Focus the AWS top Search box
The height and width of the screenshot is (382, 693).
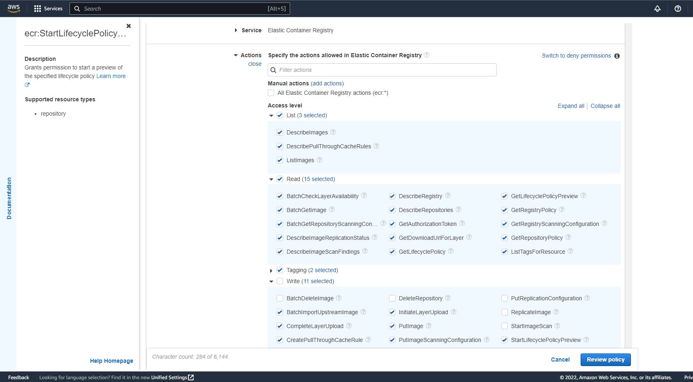click(180, 9)
